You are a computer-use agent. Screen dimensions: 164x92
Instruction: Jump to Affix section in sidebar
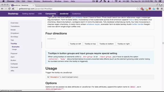coord(12,71)
